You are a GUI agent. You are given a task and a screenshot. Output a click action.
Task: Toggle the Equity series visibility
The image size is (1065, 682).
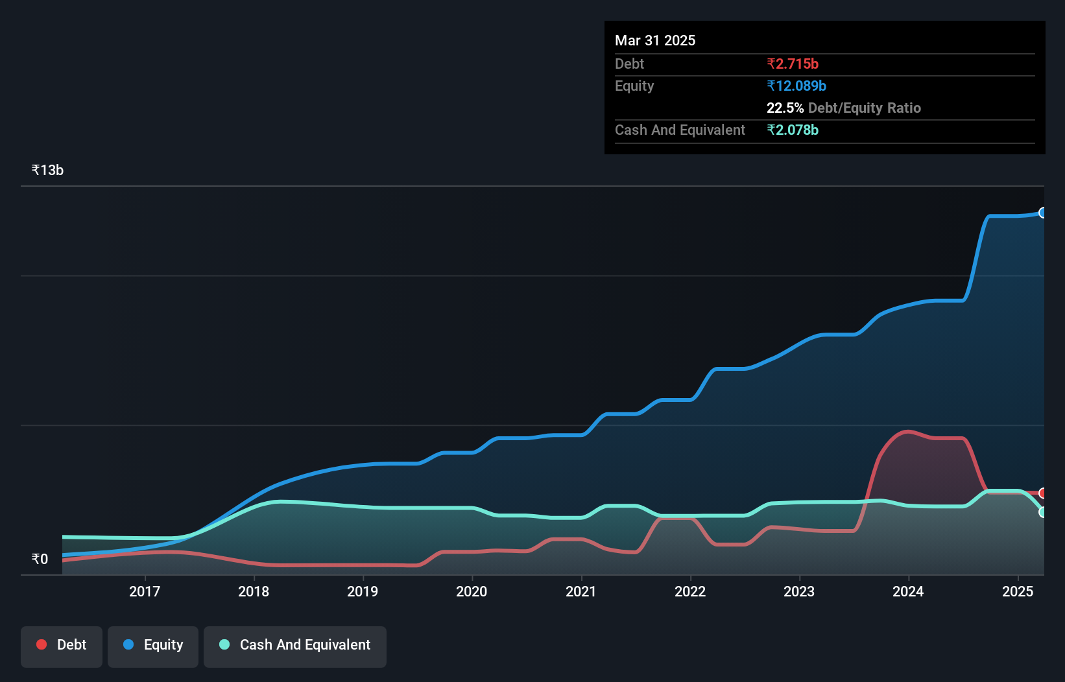click(152, 644)
